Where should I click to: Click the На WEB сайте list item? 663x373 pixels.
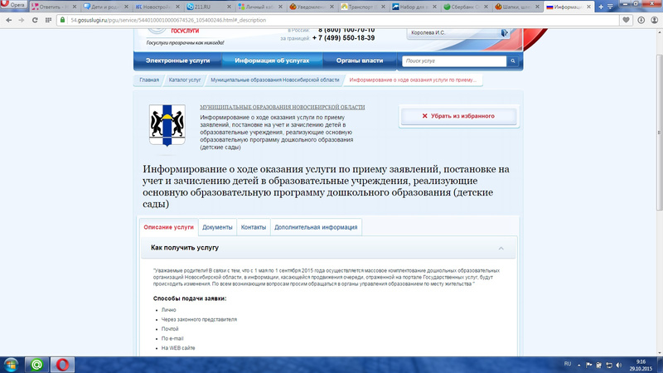(178, 348)
